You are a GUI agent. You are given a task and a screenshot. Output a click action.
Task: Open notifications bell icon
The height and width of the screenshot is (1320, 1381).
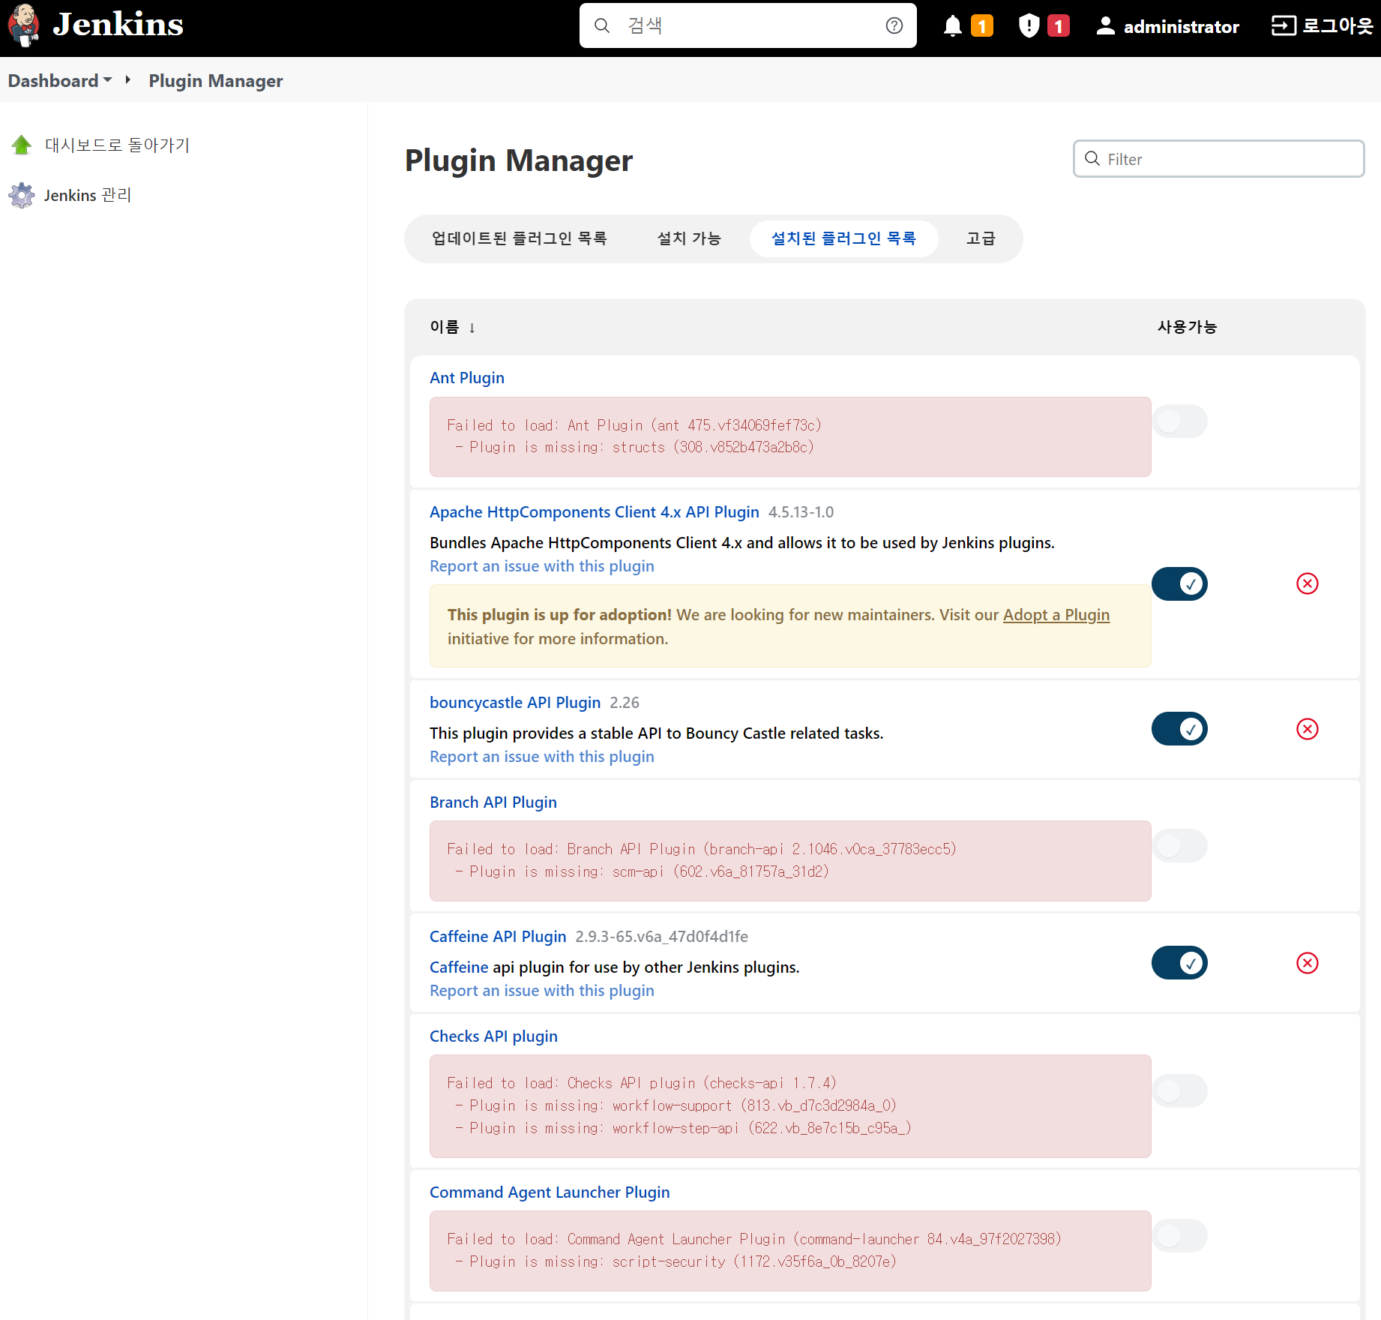[952, 26]
